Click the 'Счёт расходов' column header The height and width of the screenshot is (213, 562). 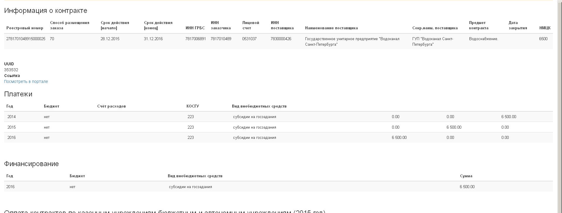(x=112, y=106)
